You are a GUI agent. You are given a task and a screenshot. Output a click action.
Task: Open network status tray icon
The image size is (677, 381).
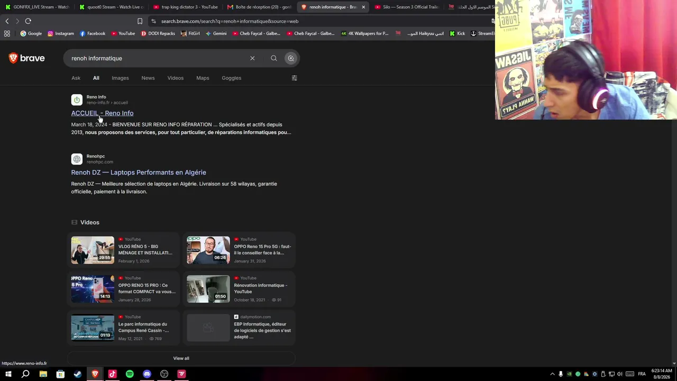[611, 374]
